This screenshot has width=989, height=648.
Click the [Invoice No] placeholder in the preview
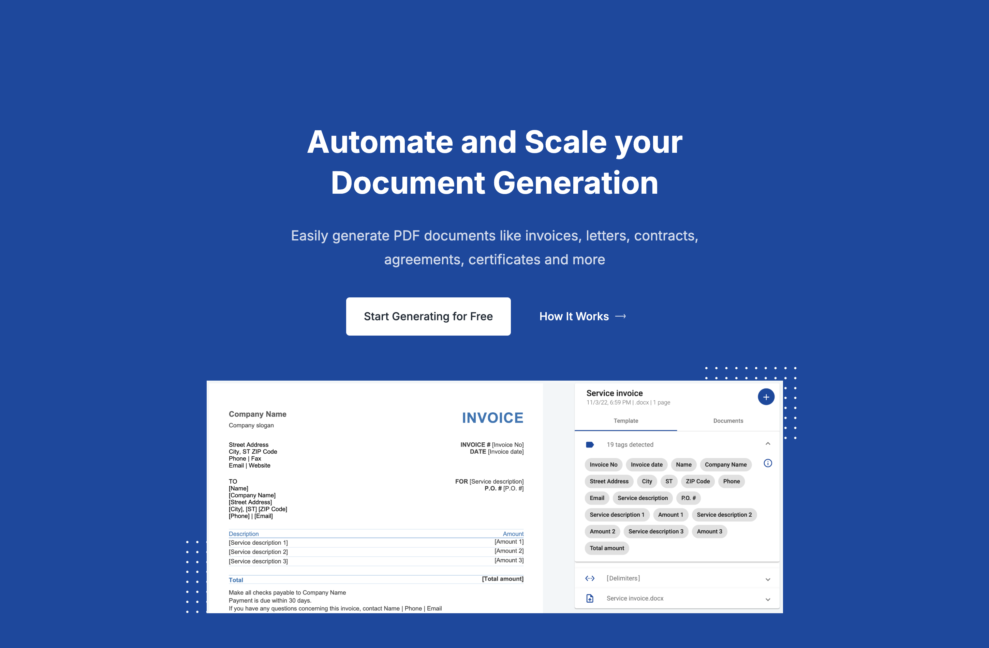[508, 445]
